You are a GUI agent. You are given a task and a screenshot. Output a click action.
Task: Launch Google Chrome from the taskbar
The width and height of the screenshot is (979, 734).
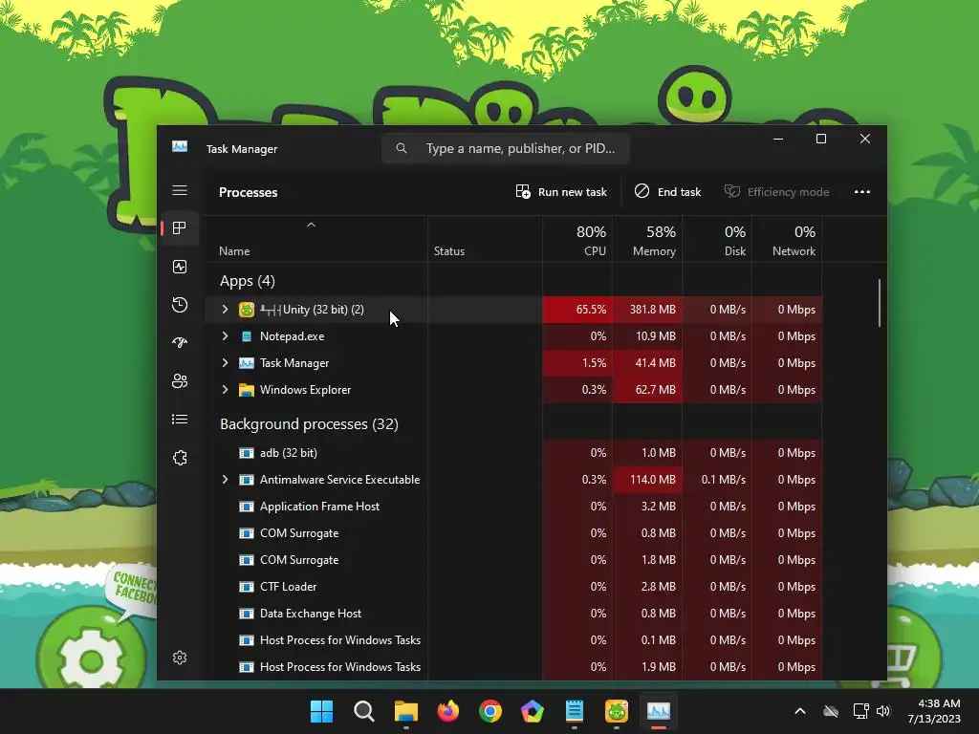point(490,711)
